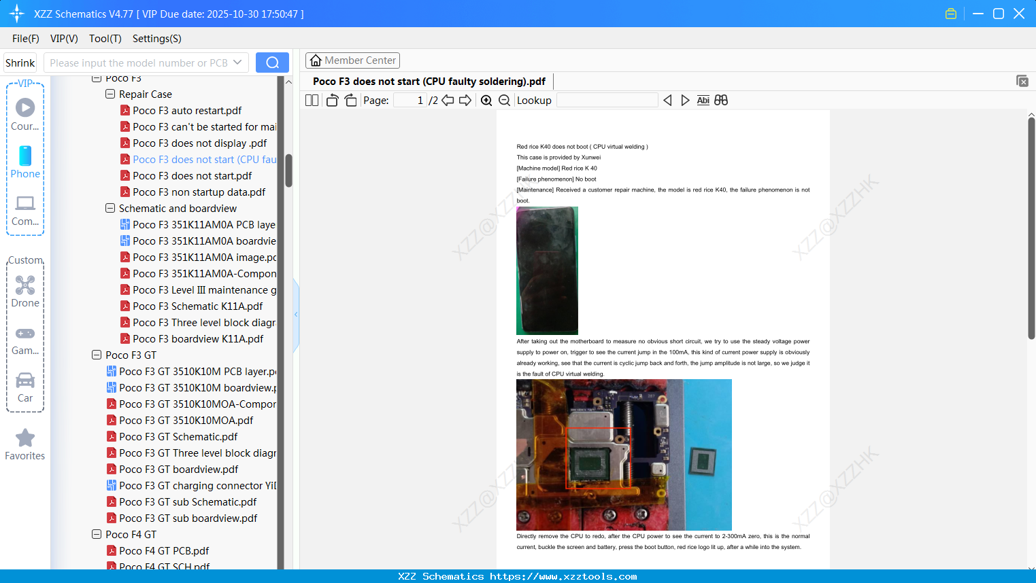
Task: Collapse Schematic and boardview folder
Action: pos(110,209)
